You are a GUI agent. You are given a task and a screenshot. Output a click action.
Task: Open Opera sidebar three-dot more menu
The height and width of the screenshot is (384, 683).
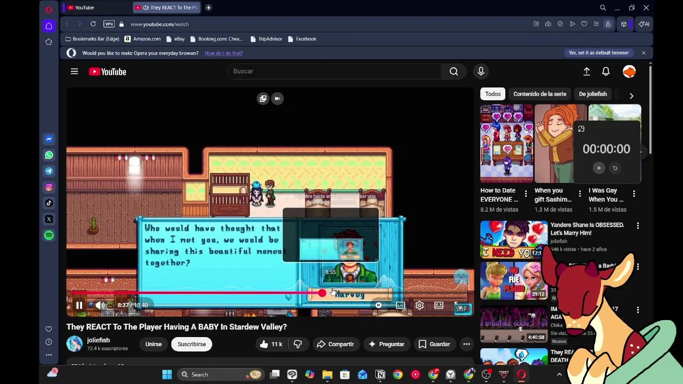tap(49, 355)
